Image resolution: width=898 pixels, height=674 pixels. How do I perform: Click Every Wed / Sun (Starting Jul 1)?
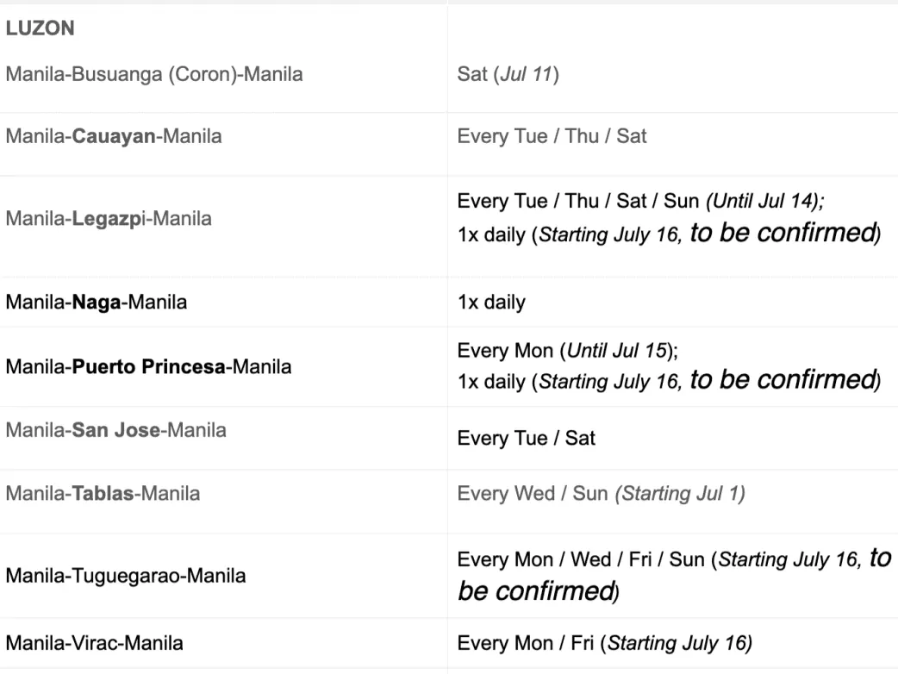coord(602,494)
